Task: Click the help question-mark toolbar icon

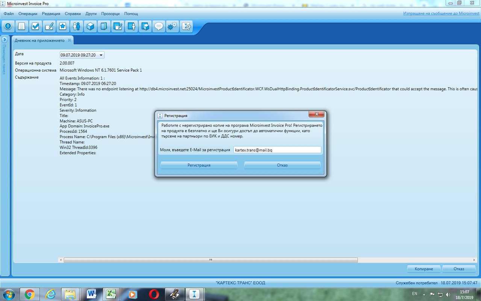Action: click(x=186, y=26)
